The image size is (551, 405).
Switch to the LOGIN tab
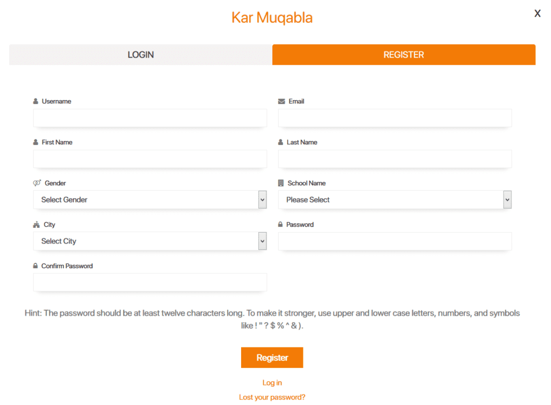tap(140, 54)
